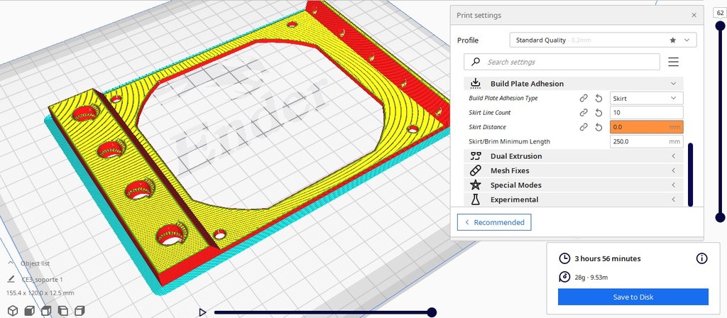Click the Skirt Distance input field
The width and height of the screenshot is (727, 318).
point(646,127)
